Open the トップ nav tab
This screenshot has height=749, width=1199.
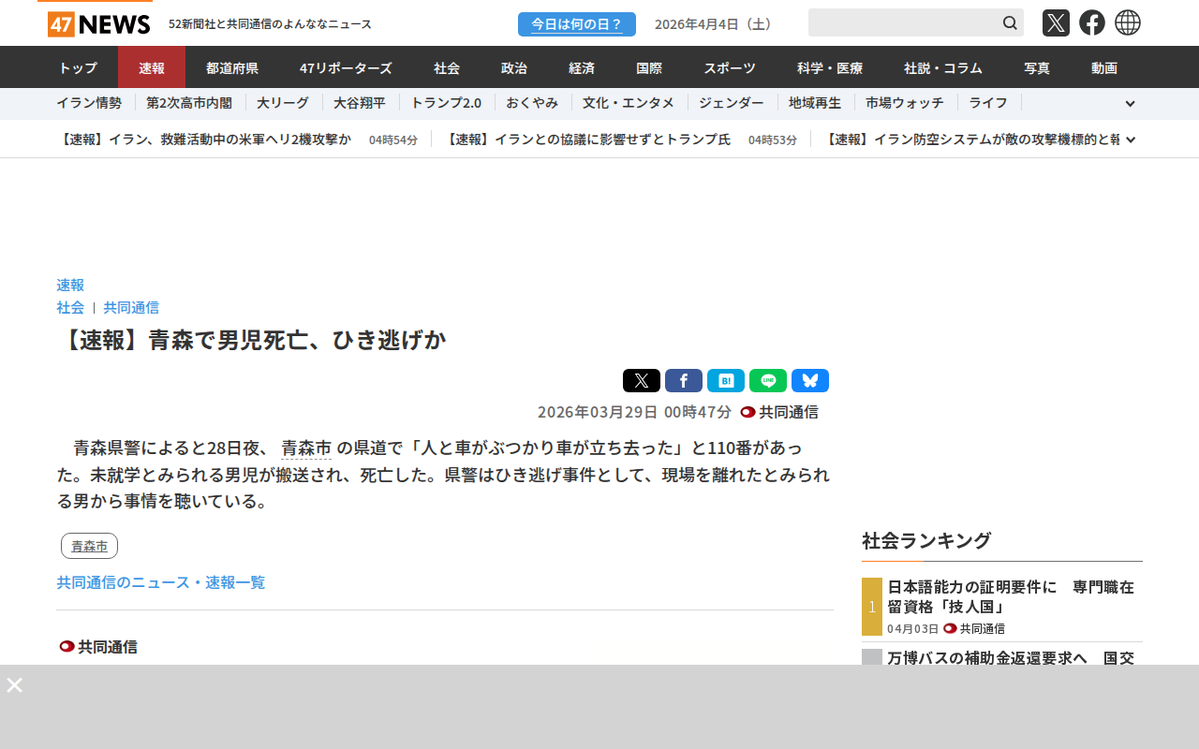click(78, 67)
